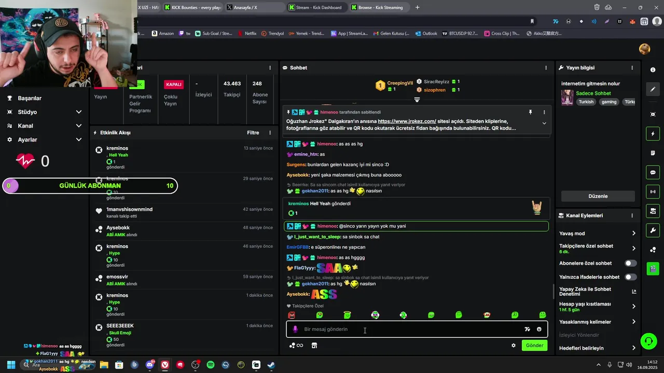The image size is (664, 373).
Task: Expand the Ayarlar sidebar menu
Action: click(79, 140)
